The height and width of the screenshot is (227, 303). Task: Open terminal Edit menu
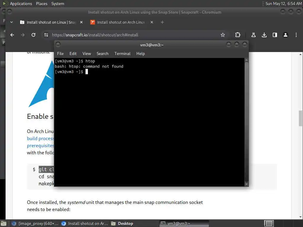point(73,54)
